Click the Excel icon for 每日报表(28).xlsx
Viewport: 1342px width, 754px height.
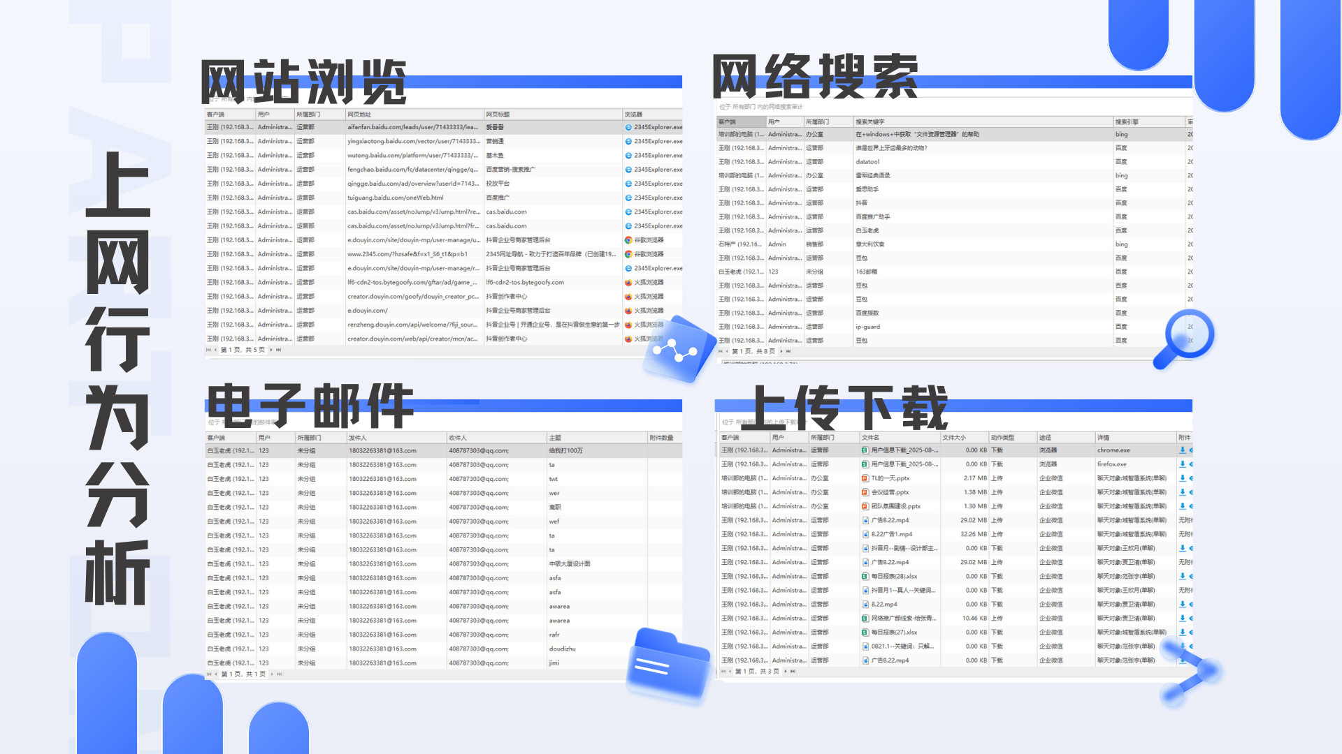[866, 576]
